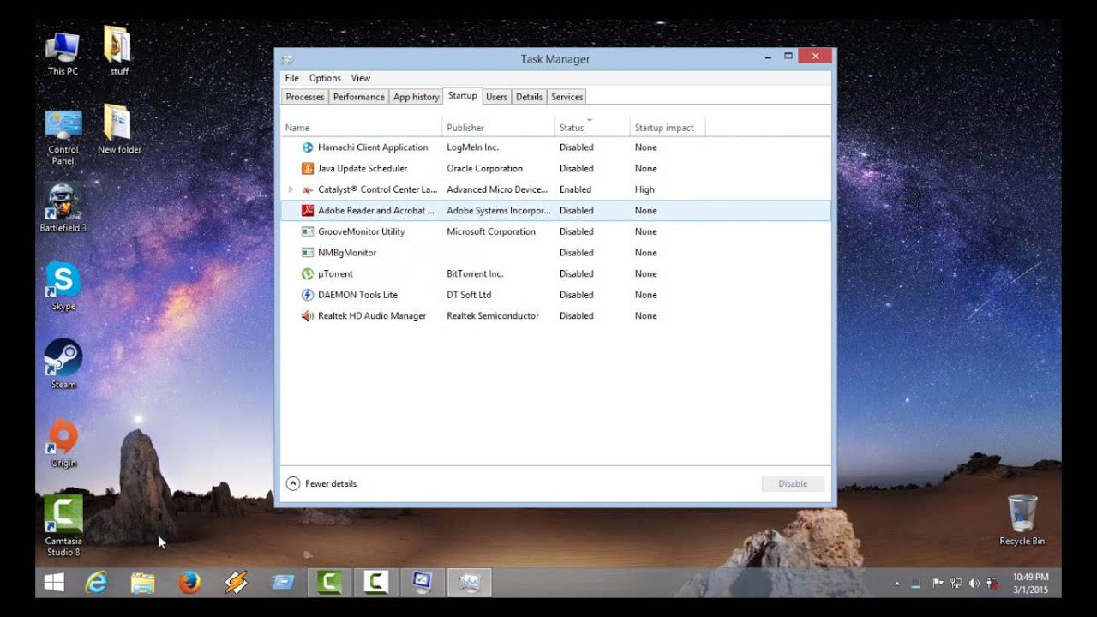Select the Recycle Bin icon
Screen dimensions: 1097x617
point(1022,520)
